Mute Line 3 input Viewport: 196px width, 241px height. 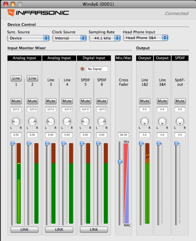coord(51,101)
